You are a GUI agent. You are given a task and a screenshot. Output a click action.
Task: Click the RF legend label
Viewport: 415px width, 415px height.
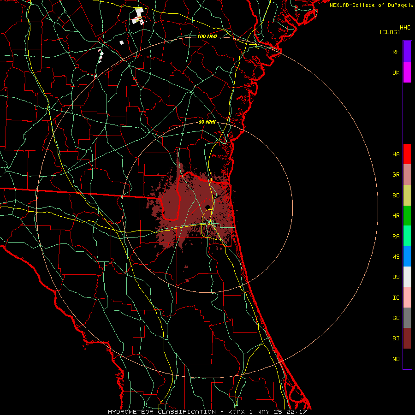point(396,52)
